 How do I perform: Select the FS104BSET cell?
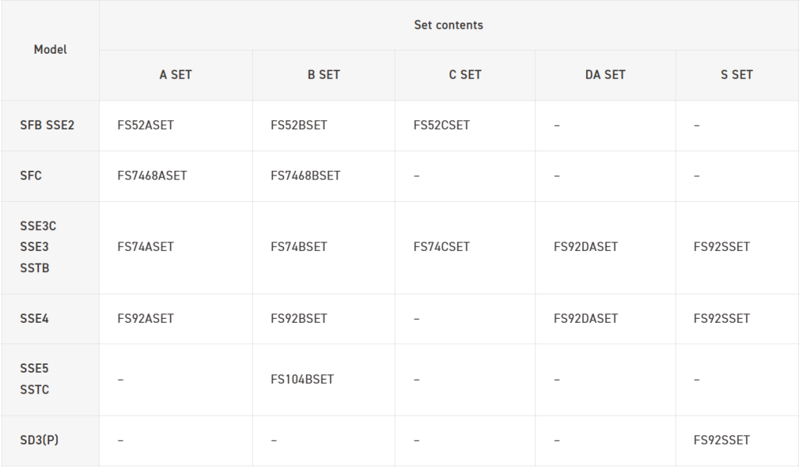pos(302,379)
